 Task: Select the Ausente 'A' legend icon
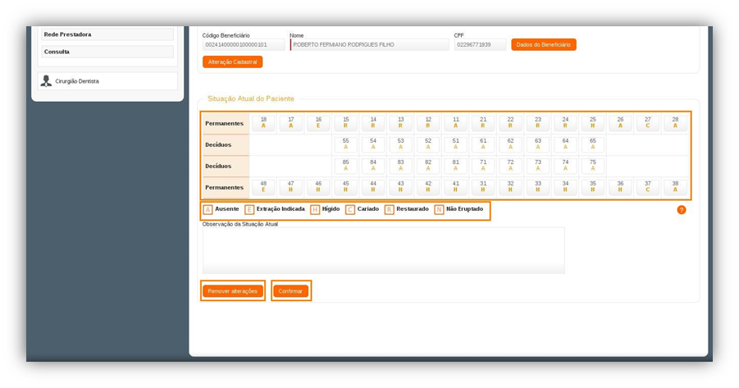(208, 210)
